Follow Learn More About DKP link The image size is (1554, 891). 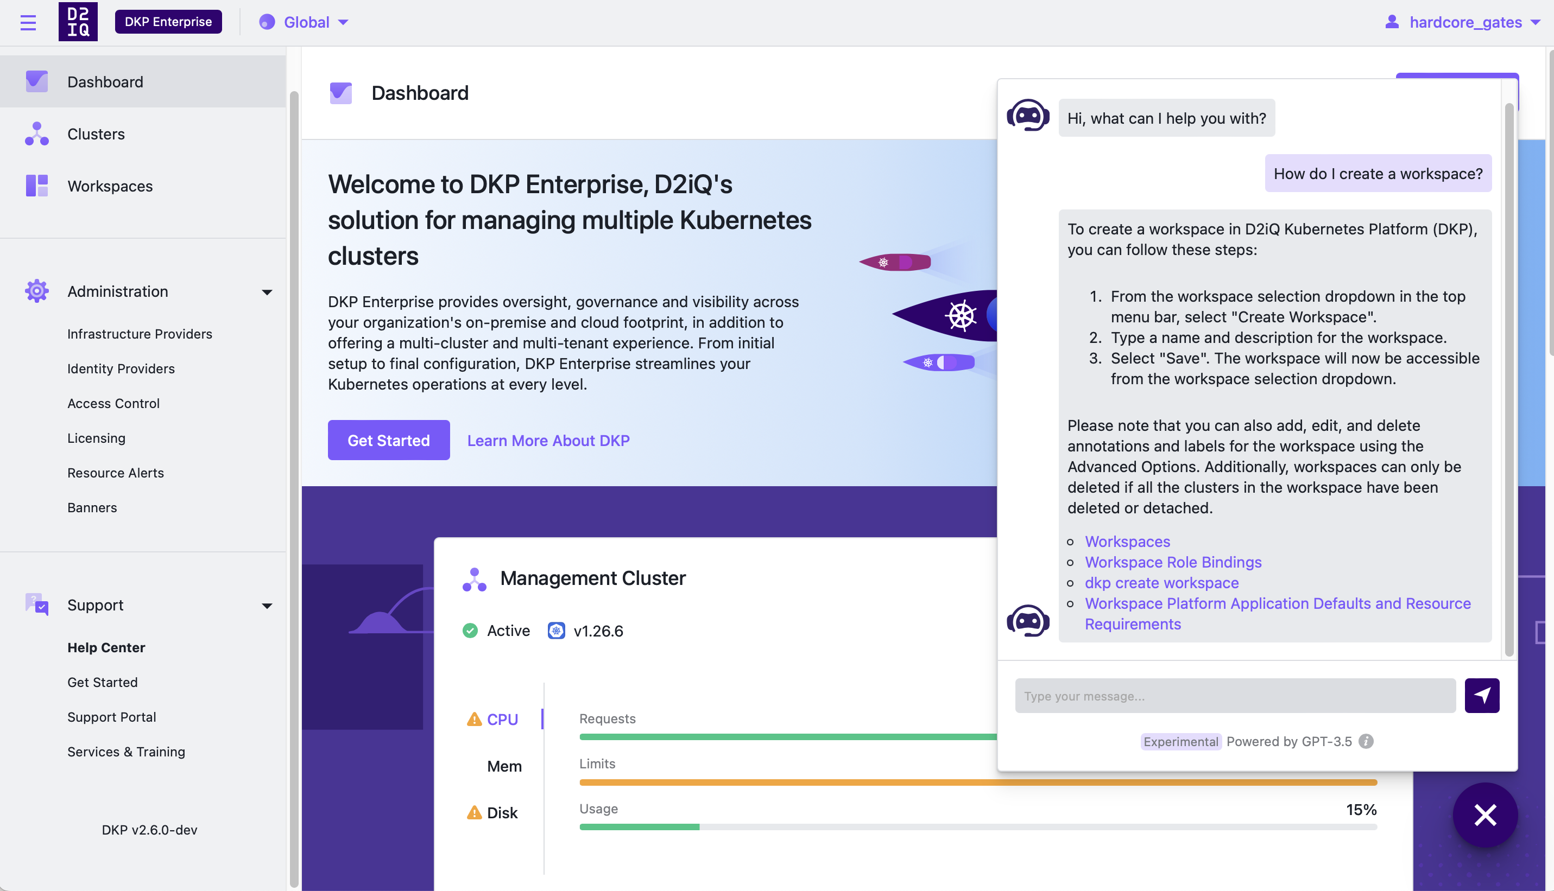click(x=548, y=441)
